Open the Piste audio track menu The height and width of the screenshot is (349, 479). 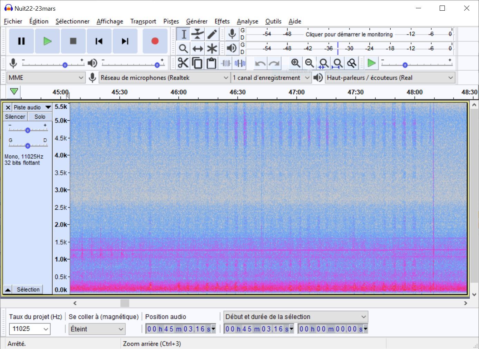pos(32,107)
